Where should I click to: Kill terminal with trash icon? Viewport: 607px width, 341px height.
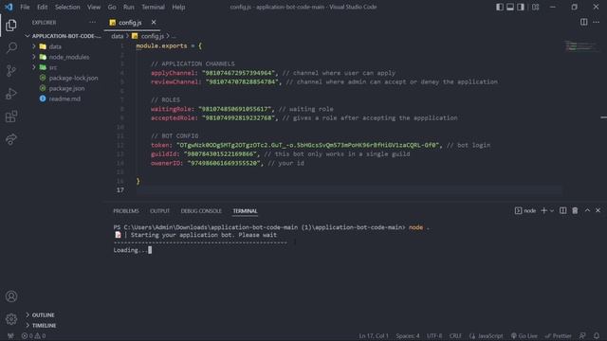click(575, 210)
